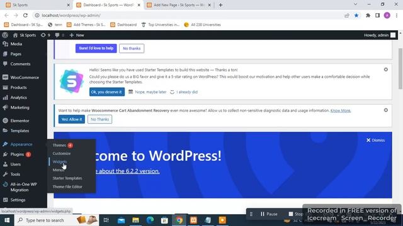Screen dimensions: 403x226
Task: Open the 9 pending updates indicator
Action: point(45,35)
